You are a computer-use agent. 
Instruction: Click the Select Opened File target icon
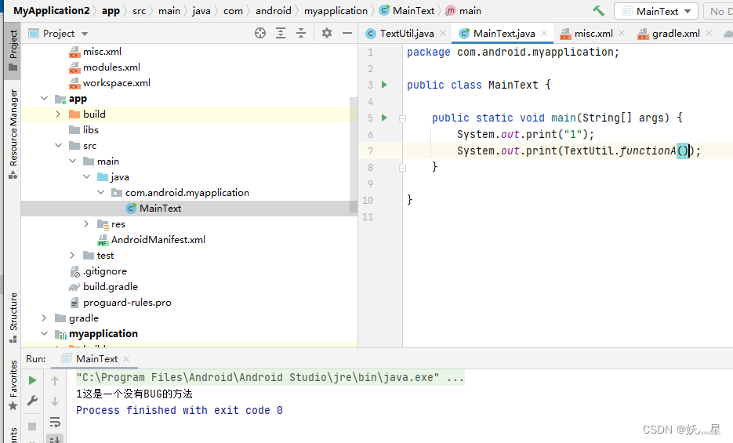coord(260,33)
